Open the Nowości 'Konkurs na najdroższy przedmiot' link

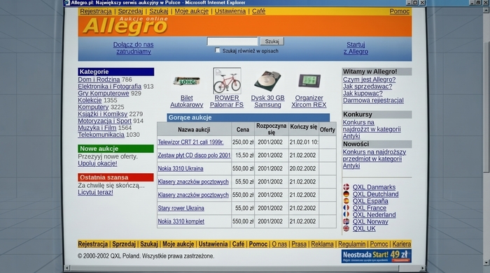[374, 158]
